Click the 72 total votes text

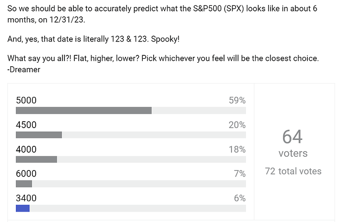[293, 171]
